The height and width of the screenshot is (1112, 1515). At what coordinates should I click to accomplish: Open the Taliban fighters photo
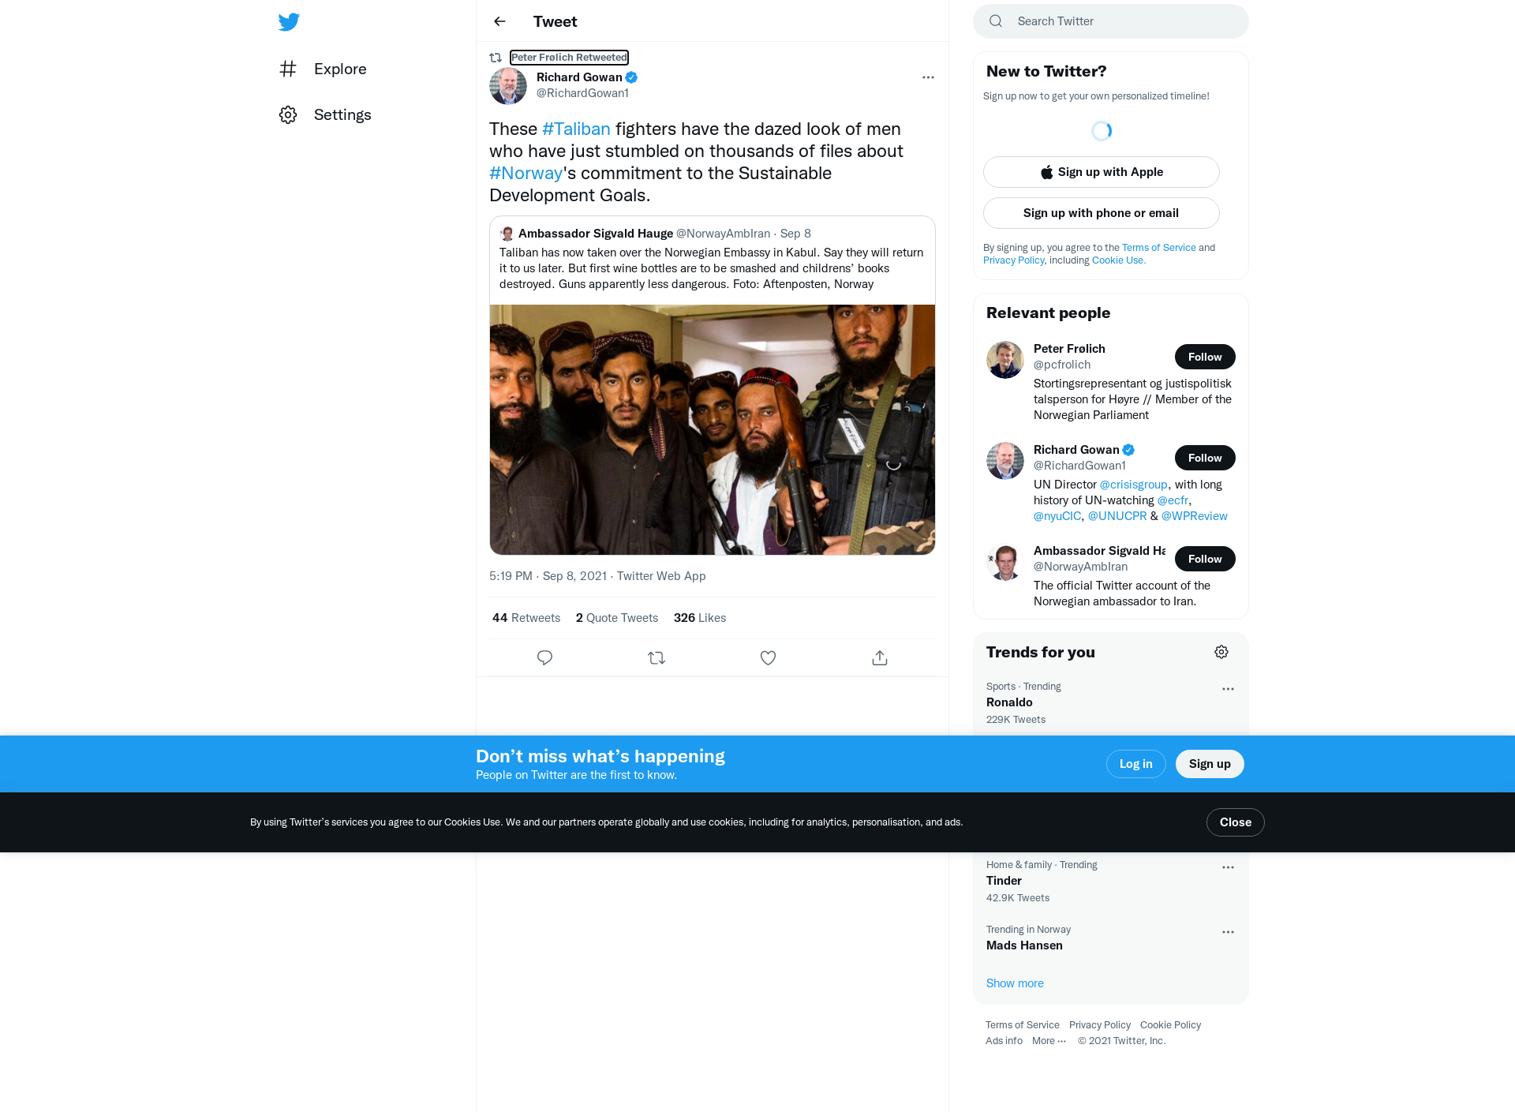[713, 429]
